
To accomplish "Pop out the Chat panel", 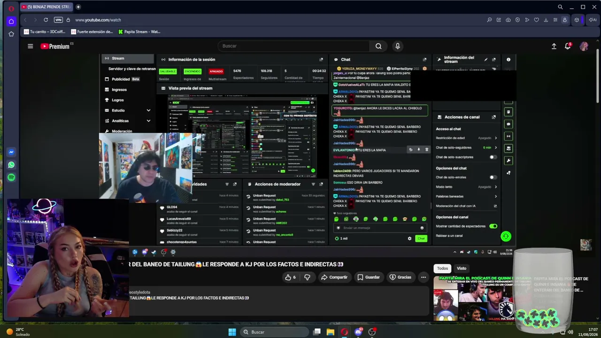I will tap(424, 60).
